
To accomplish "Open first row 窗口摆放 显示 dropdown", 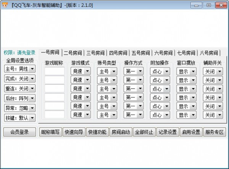I will coord(187,71).
